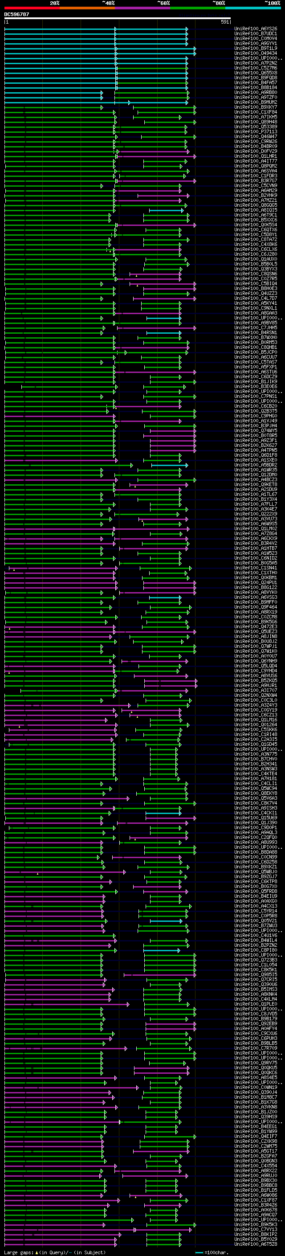Select the UniRef100_B3R7G7 row label
This screenshot has width=285, height=1256.
pyautogui.click(x=256, y=180)
